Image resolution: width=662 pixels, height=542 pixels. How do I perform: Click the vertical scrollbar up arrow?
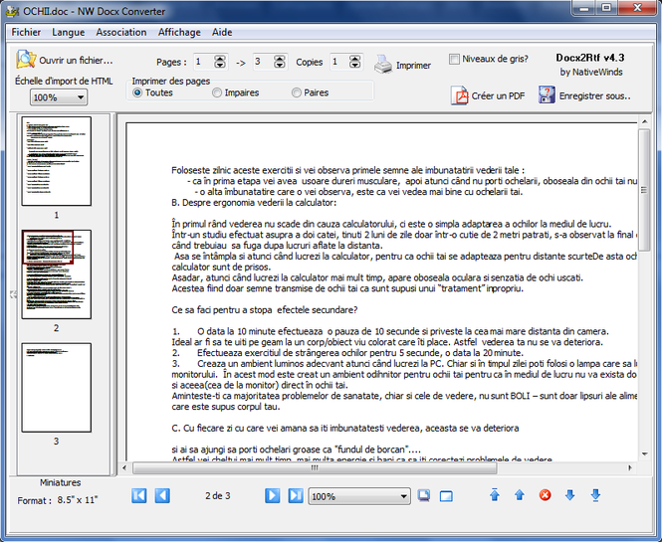click(x=644, y=122)
